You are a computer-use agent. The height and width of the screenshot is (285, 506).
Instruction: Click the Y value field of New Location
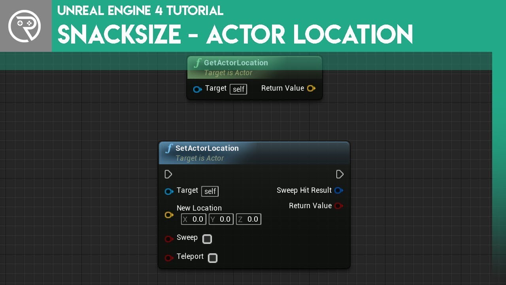[x=221, y=219]
